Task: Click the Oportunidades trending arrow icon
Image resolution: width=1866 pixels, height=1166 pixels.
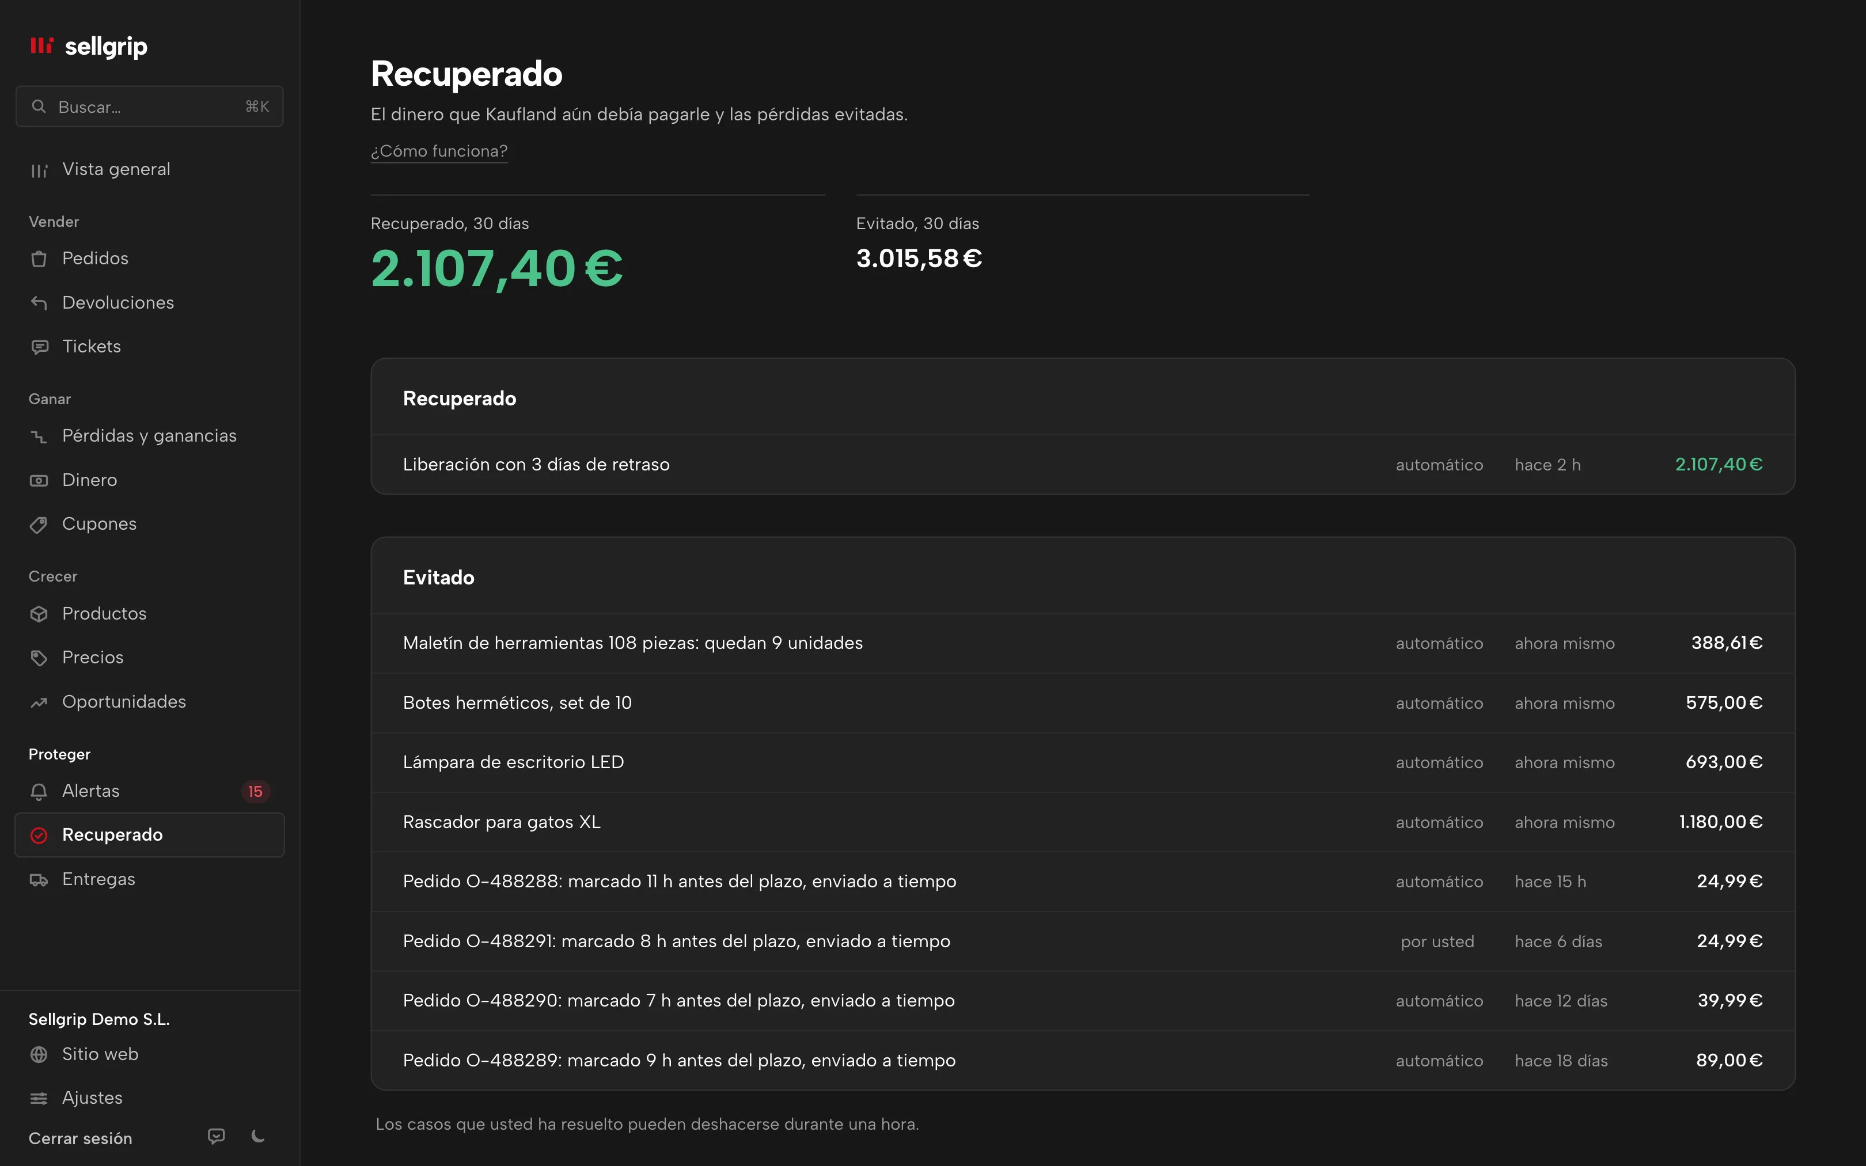Action: click(x=39, y=702)
